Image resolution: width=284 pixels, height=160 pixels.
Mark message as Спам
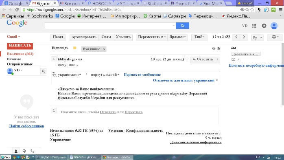click(106, 37)
